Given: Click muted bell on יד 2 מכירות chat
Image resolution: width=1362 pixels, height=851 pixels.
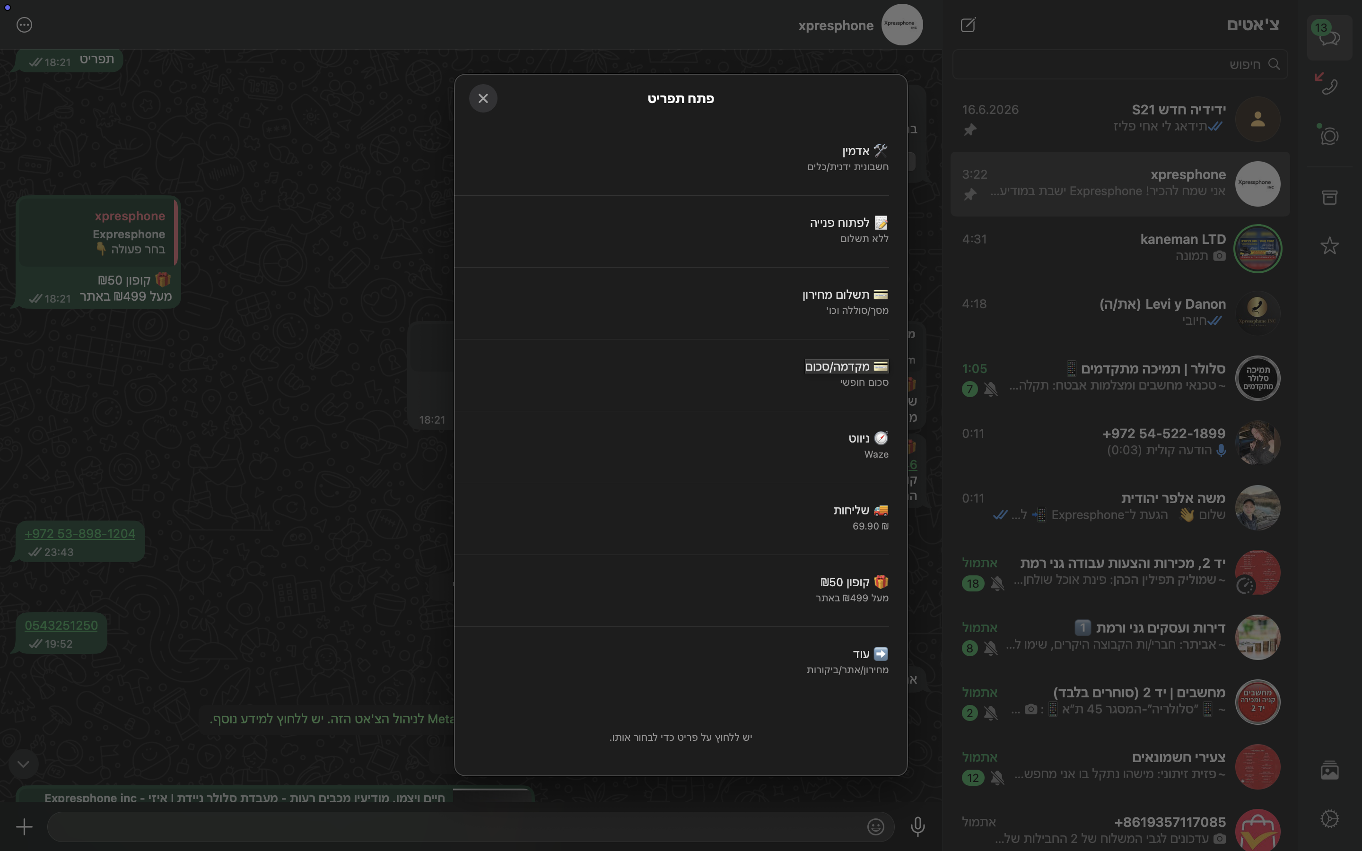Looking at the screenshot, I should pos(997,583).
